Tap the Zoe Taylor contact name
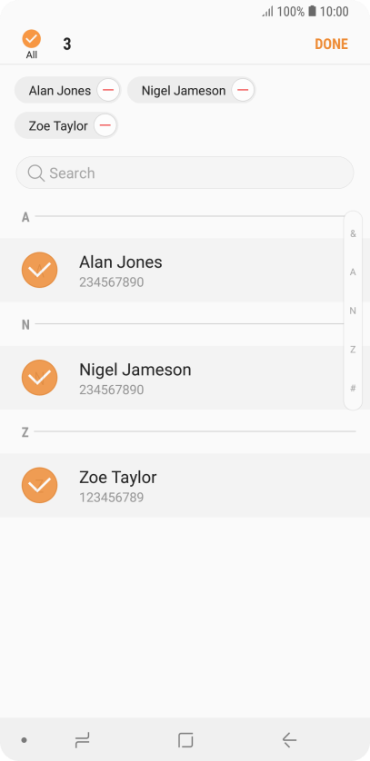370x761 pixels. click(x=118, y=477)
